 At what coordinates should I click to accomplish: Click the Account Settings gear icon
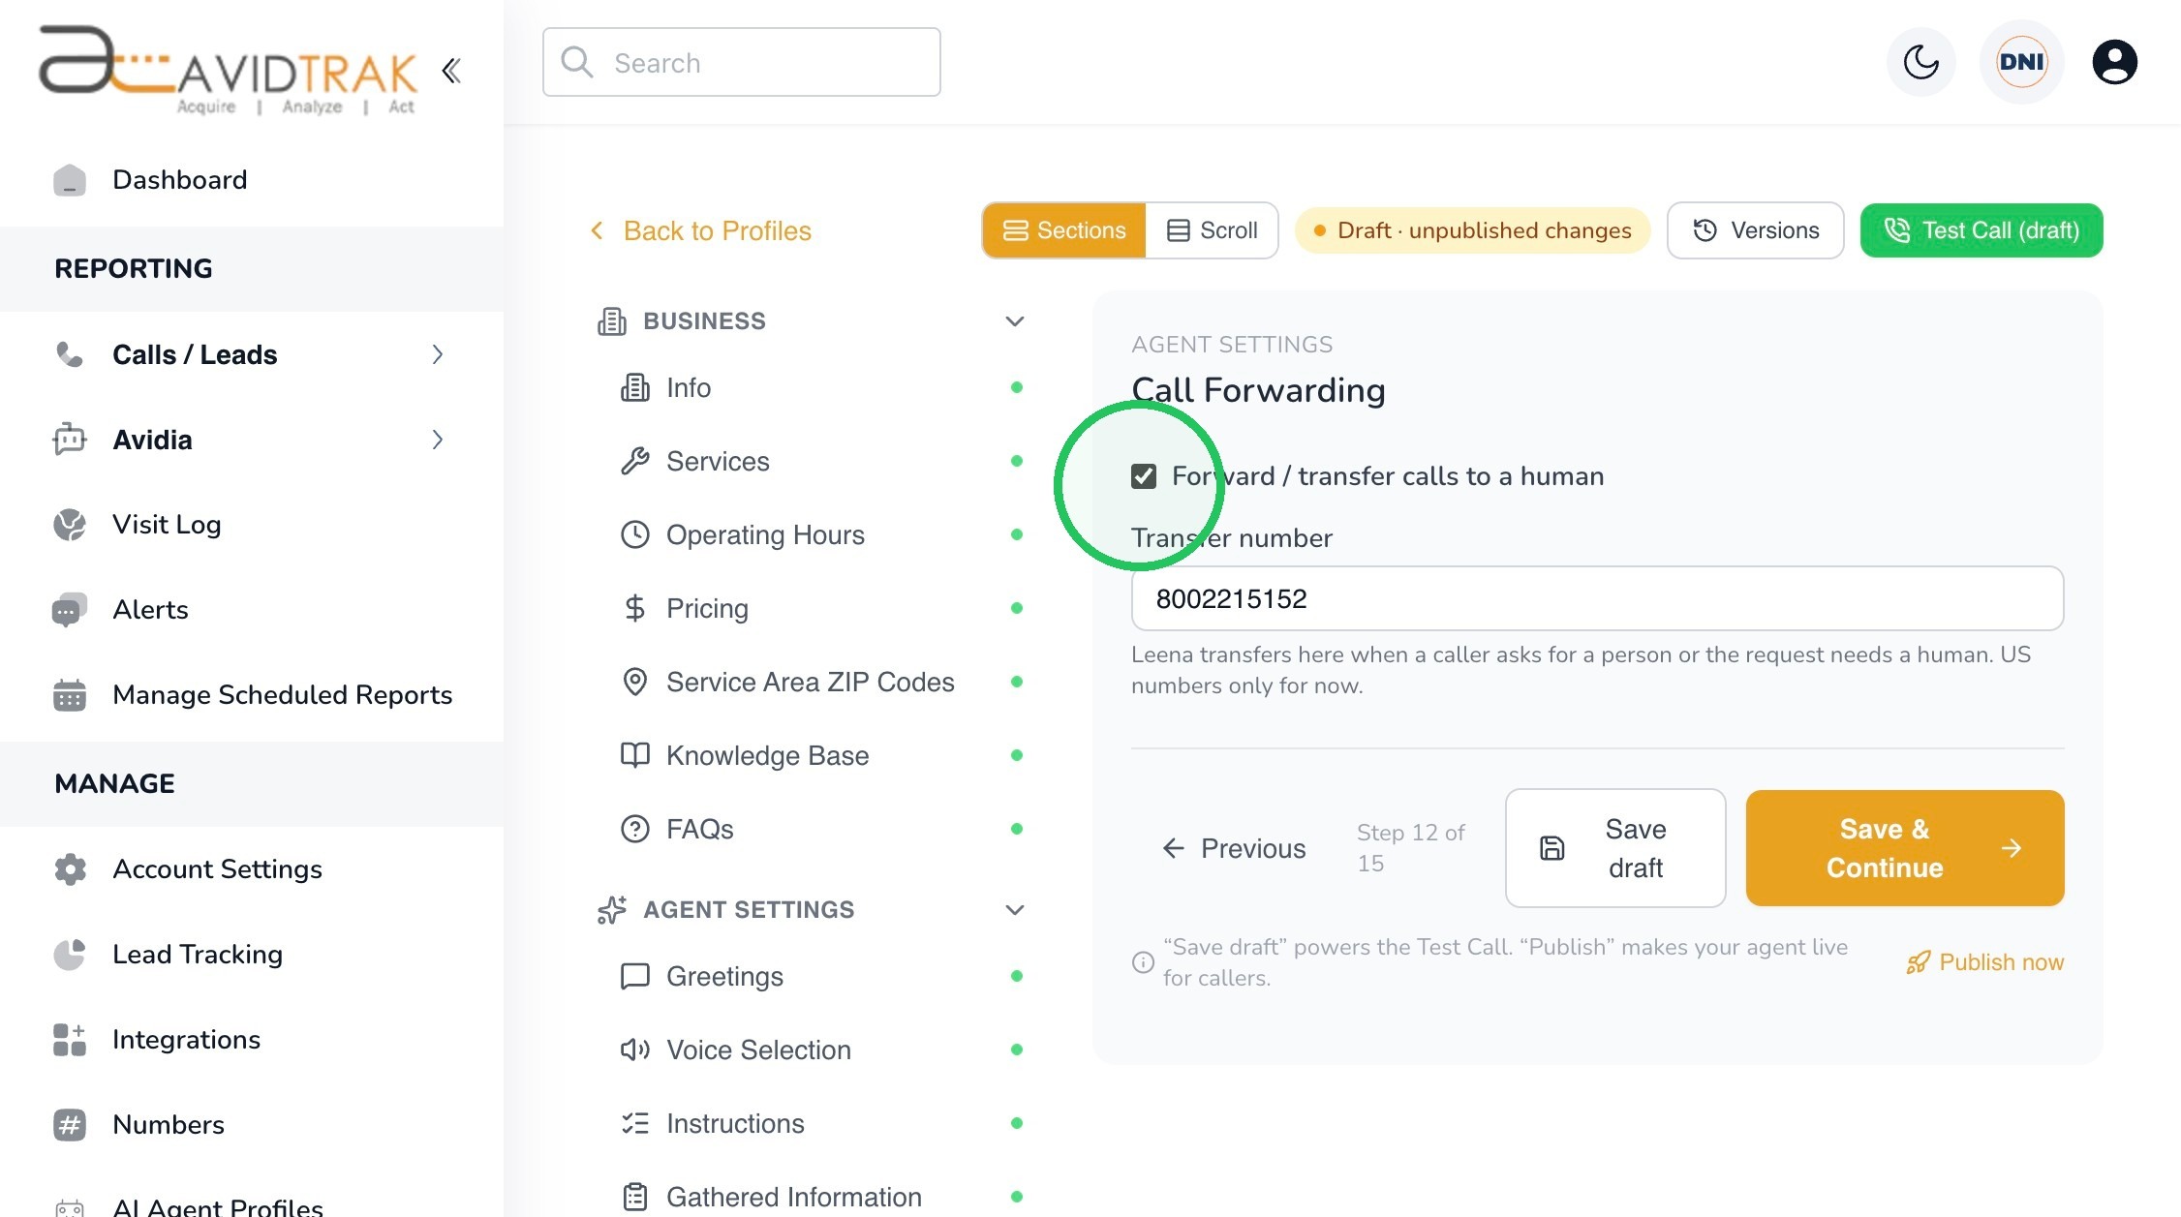[x=70, y=869]
